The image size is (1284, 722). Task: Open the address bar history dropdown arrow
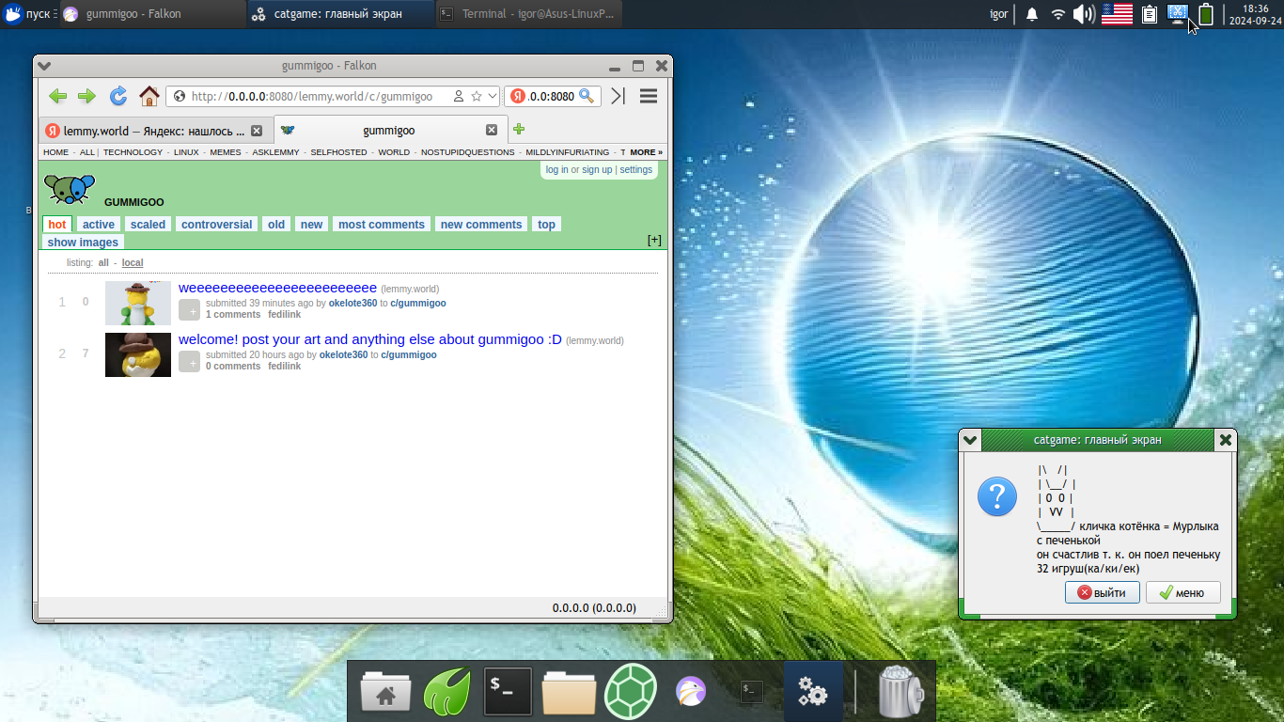[x=493, y=96]
